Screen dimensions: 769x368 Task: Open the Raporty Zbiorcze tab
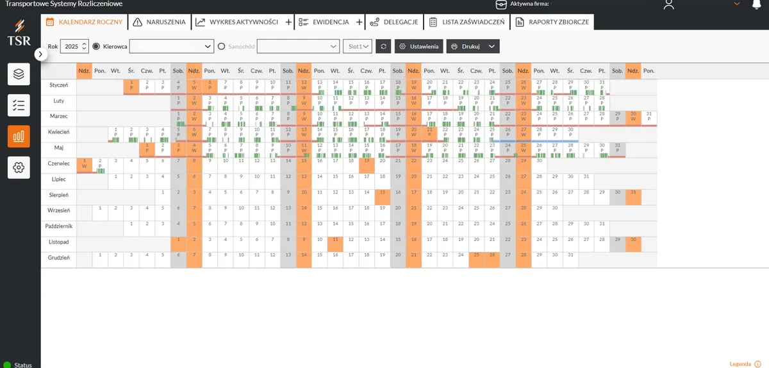pyautogui.click(x=552, y=22)
